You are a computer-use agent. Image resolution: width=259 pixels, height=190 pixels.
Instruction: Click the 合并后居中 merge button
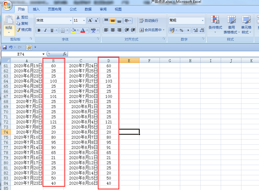point(152,30)
